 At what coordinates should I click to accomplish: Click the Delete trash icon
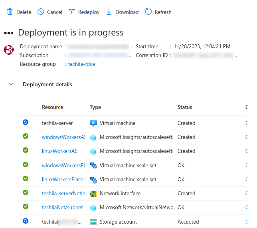point(10,12)
